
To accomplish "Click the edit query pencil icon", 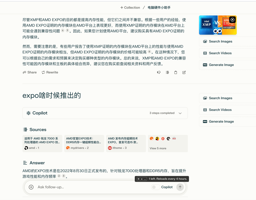I will (x=184, y=72).
